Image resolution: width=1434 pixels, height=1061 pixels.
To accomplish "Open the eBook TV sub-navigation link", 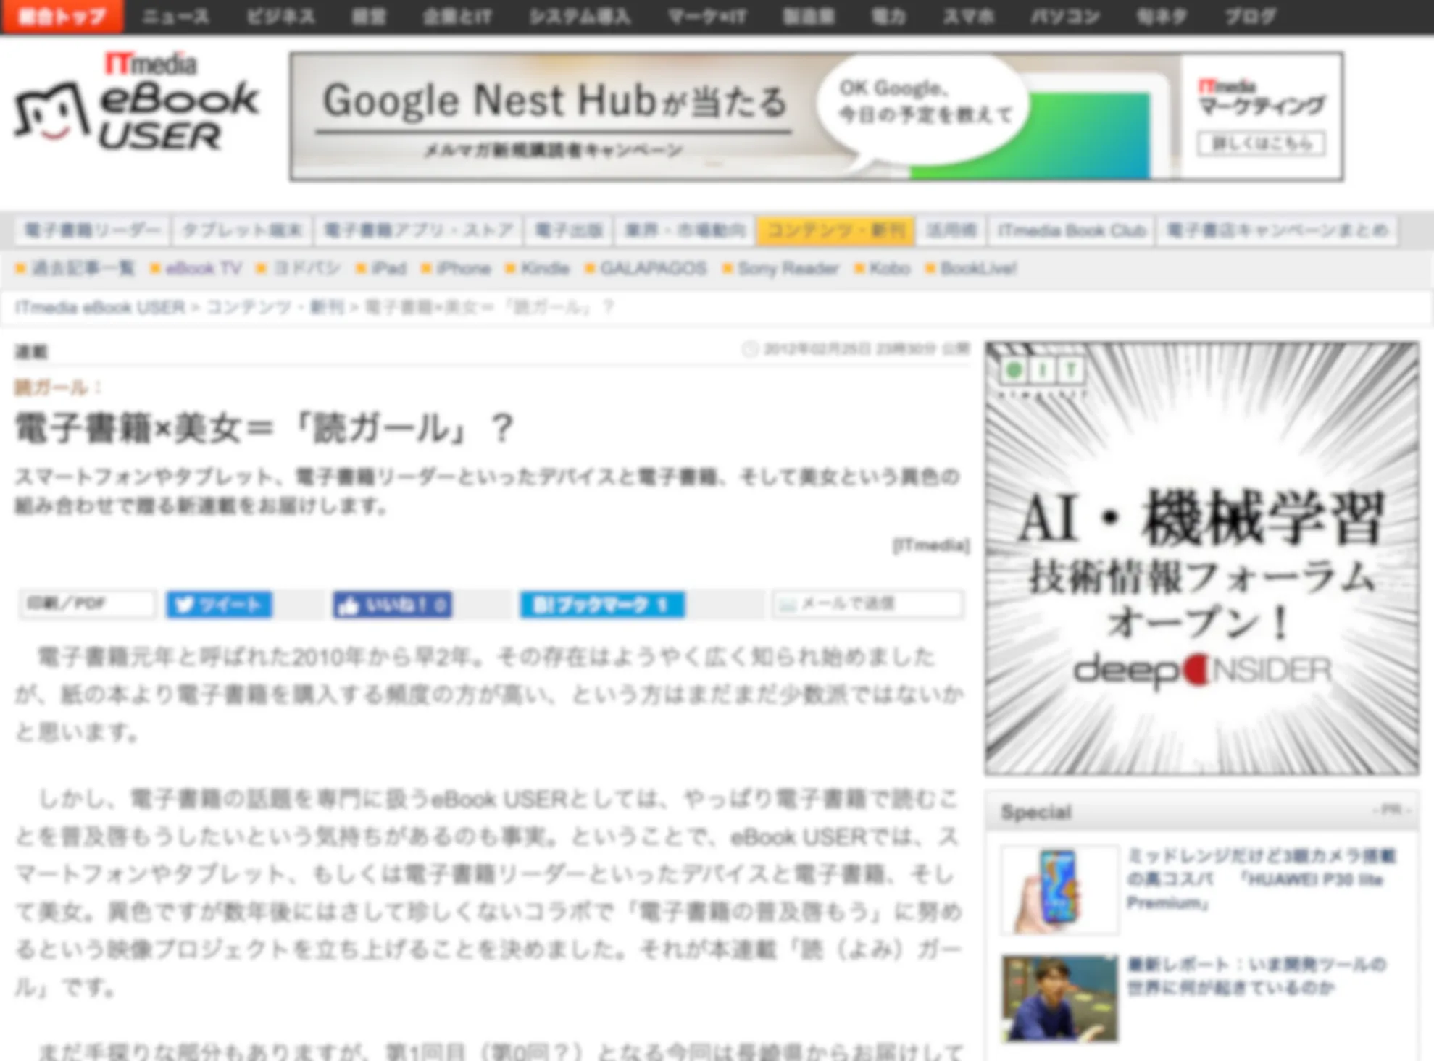I will pos(203,269).
